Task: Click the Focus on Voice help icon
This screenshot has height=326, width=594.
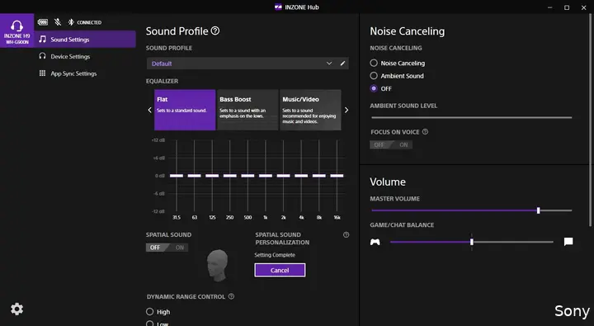Action: pyautogui.click(x=425, y=132)
